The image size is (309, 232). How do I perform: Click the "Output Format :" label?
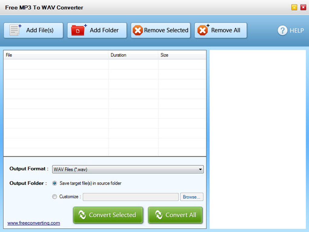(29, 169)
